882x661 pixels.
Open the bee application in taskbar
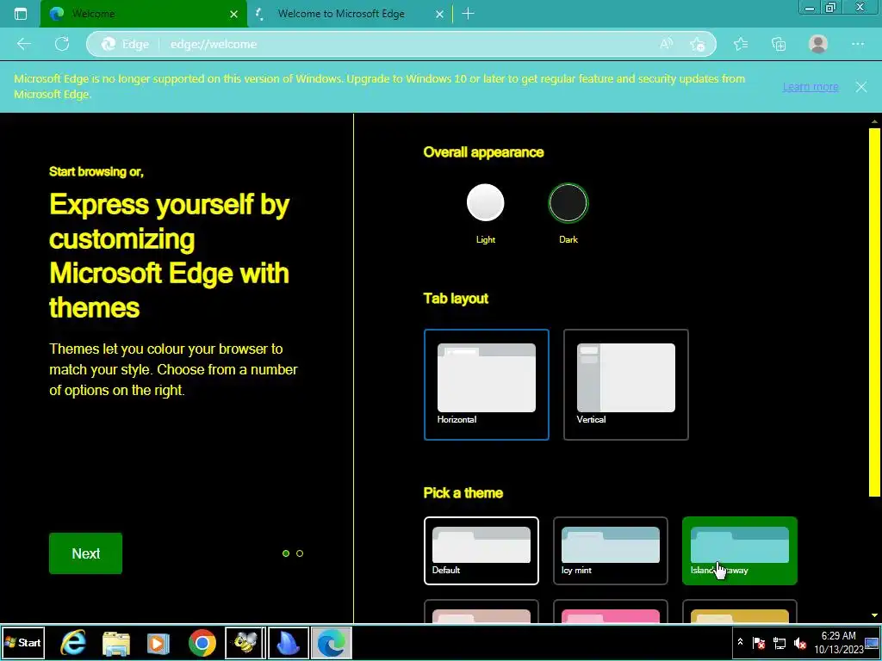coord(245,643)
